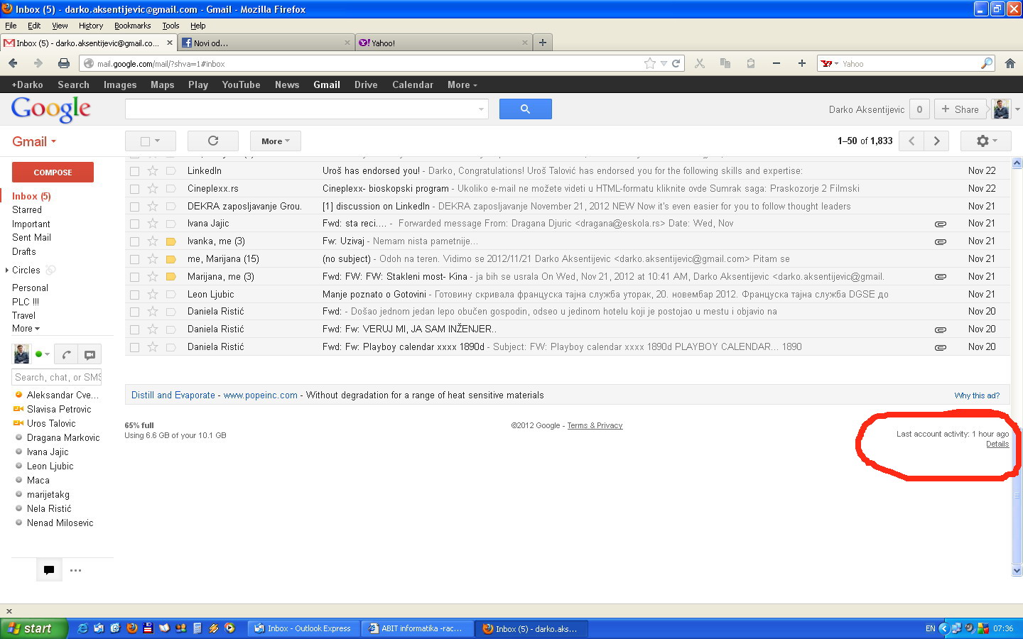This screenshot has width=1023, height=639.
Task: Go to the older messages page
Action: [936, 141]
